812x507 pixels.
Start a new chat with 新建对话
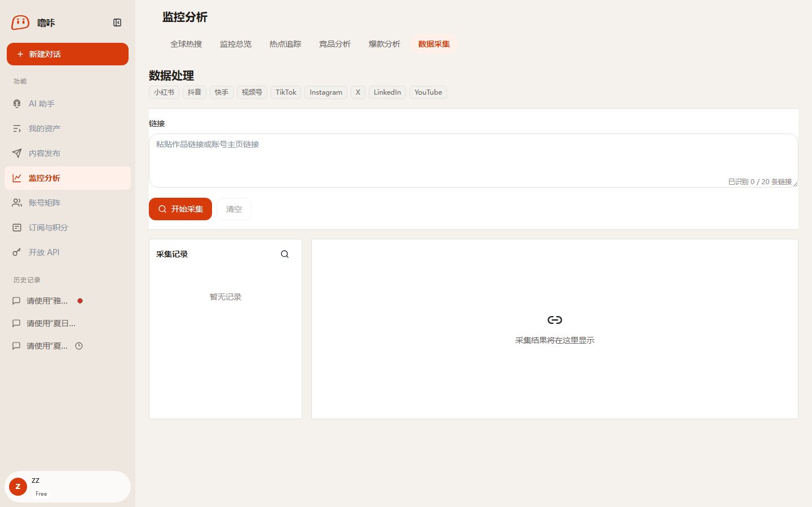[68, 54]
